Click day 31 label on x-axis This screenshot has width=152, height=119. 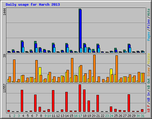(x=142, y=116)
